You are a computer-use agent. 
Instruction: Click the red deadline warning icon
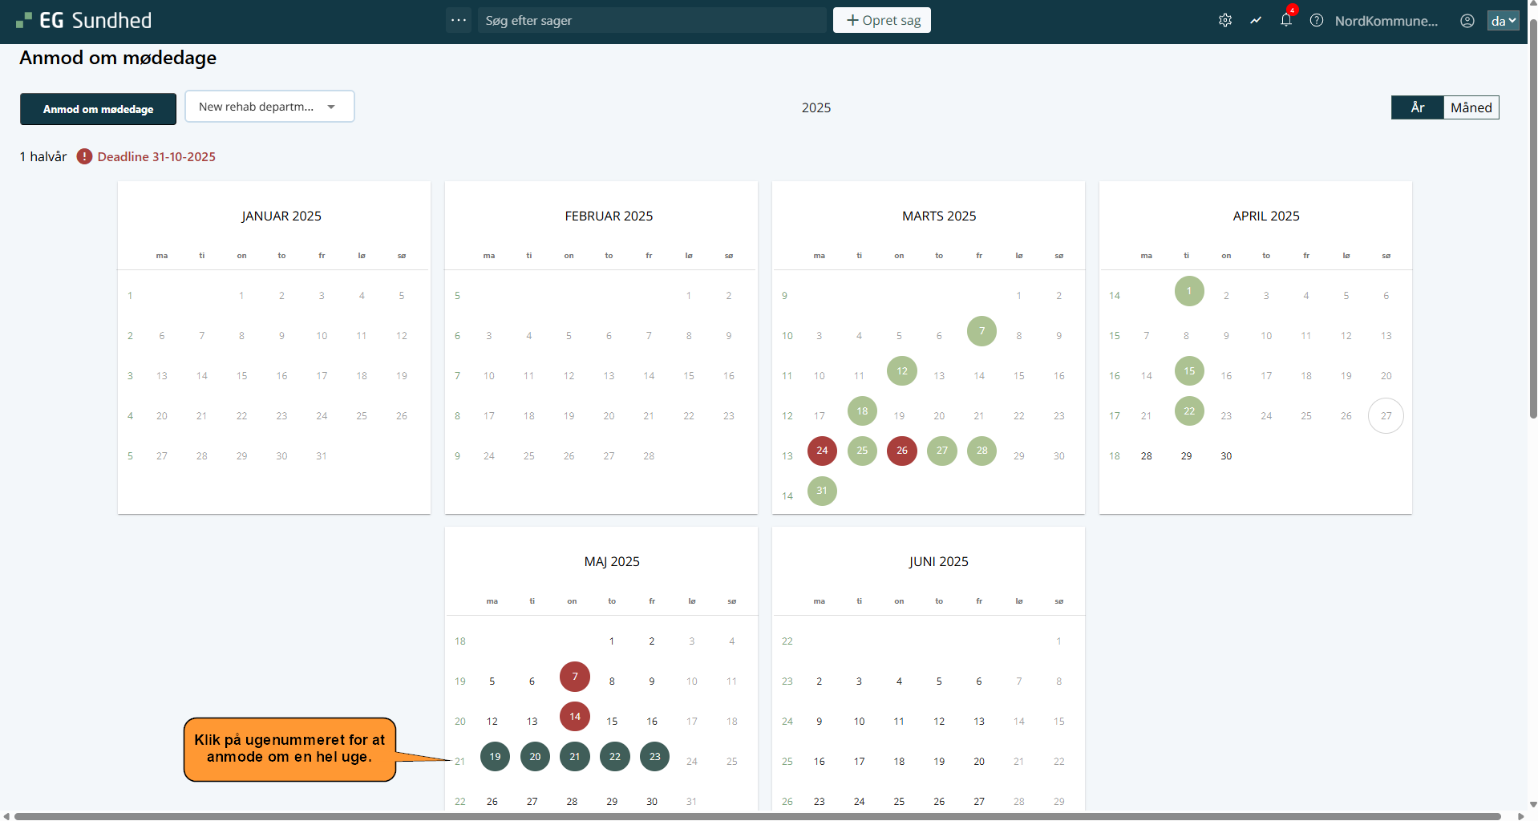[x=84, y=156]
